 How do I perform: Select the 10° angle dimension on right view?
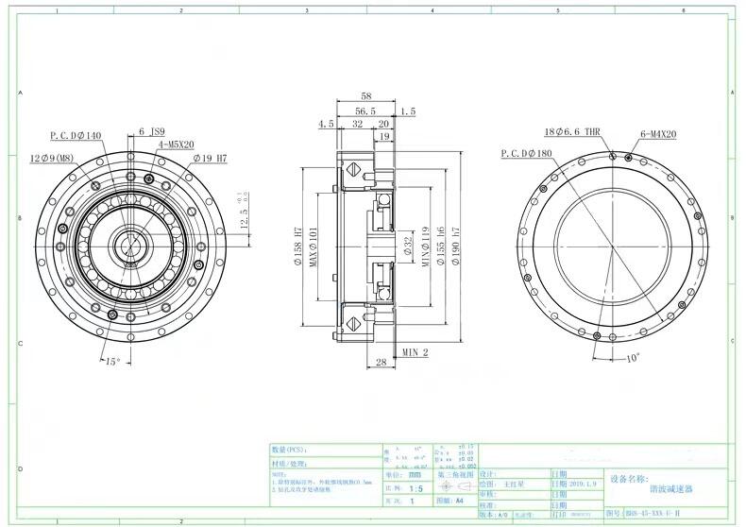point(632,358)
